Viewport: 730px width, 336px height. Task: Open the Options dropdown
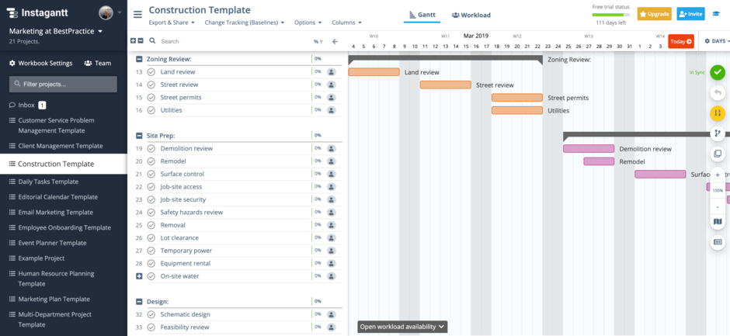coord(308,23)
